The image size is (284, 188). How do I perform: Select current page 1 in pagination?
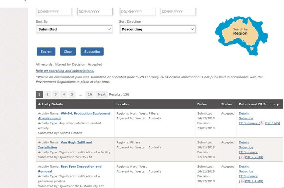pos(39,94)
